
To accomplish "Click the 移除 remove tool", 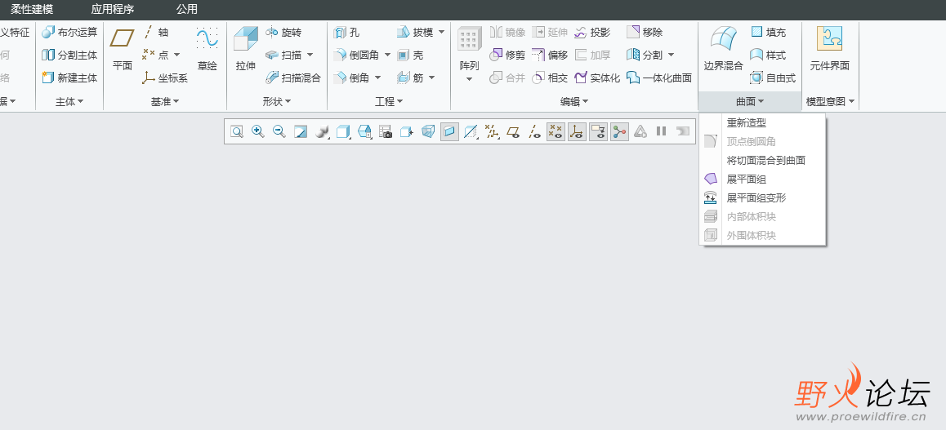I will (x=645, y=32).
